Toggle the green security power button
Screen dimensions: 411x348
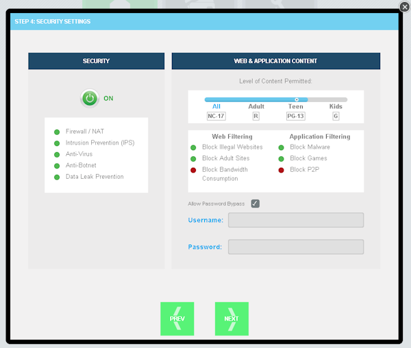coord(90,98)
